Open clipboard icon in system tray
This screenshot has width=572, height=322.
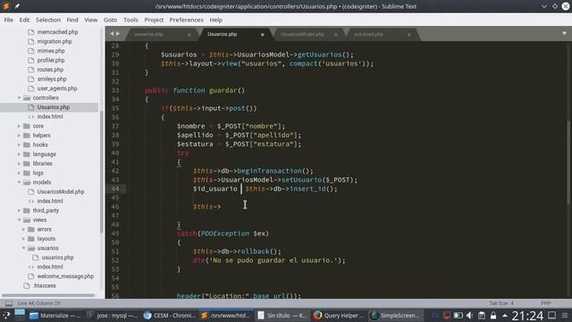point(482,316)
